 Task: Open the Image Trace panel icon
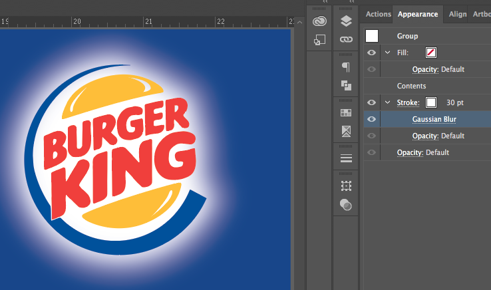(346, 131)
